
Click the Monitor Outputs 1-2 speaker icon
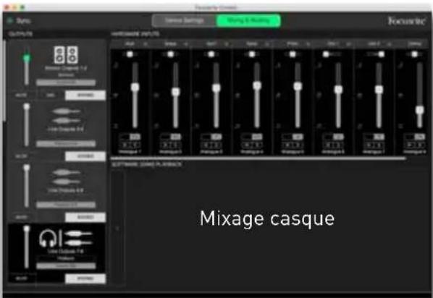(66, 55)
